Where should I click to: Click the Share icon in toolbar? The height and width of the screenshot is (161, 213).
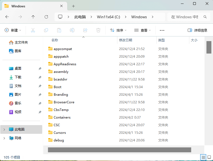(x=85, y=30)
